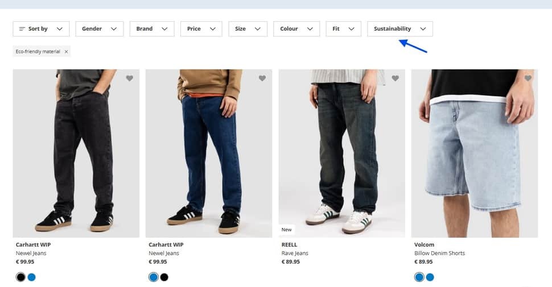Select black swatch under first Newel Jeans
Viewport: 552px width, 287px height.
tap(20, 277)
